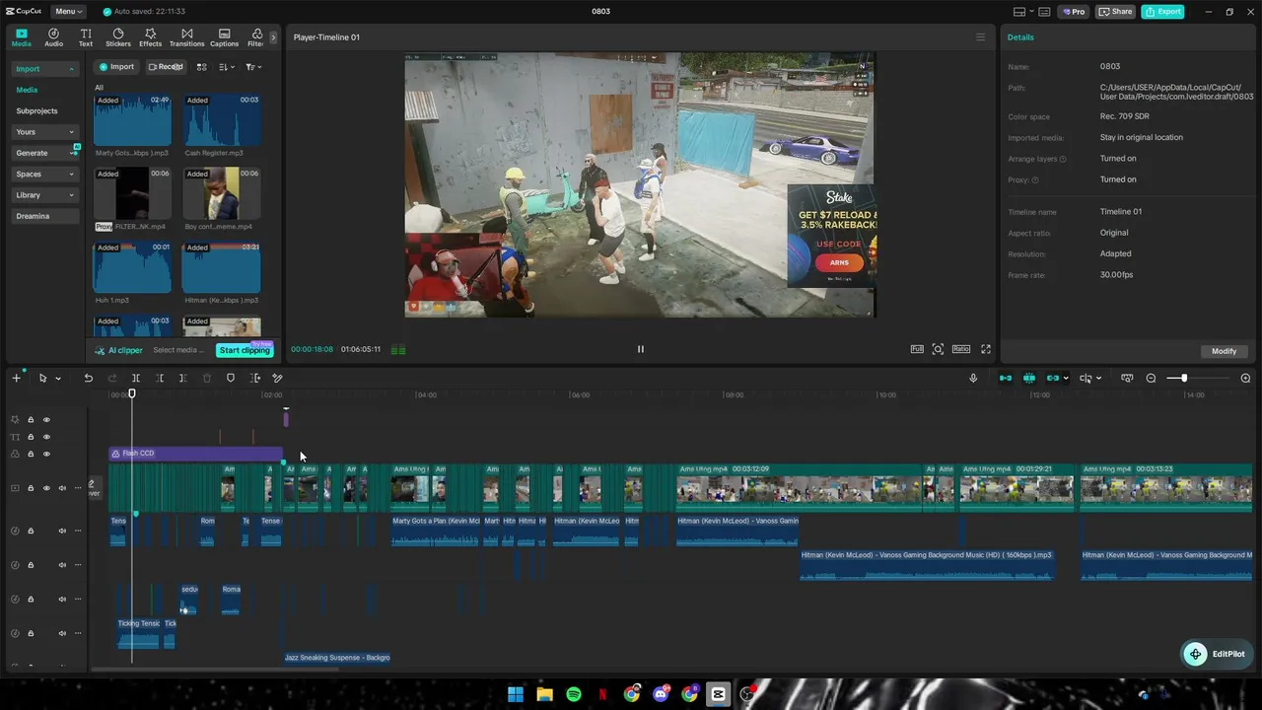1262x710 pixels.
Task: Mute the Ticking Tense audio track
Action: [62, 633]
